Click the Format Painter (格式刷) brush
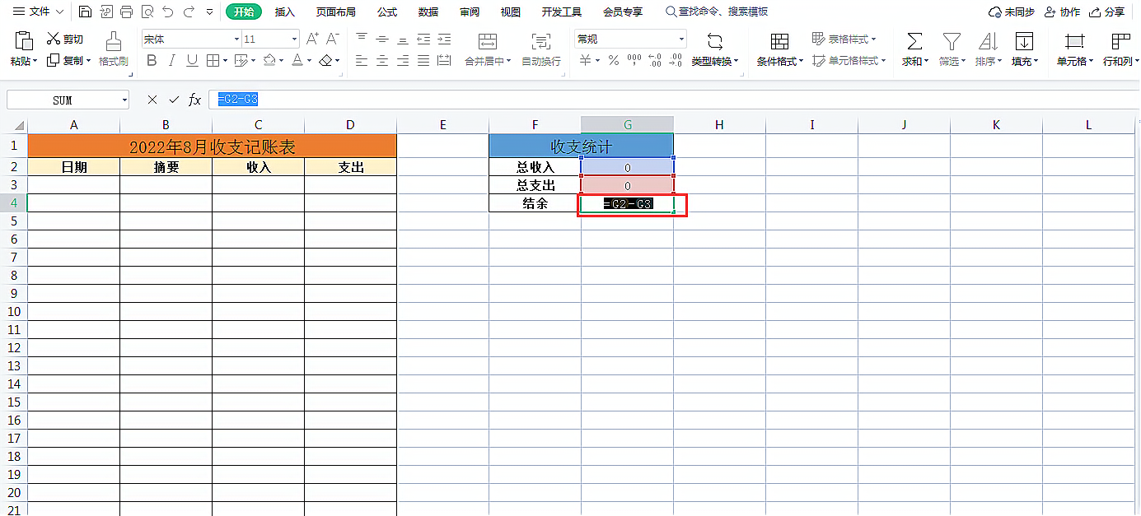The image size is (1141, 516). tap(114, 41)
